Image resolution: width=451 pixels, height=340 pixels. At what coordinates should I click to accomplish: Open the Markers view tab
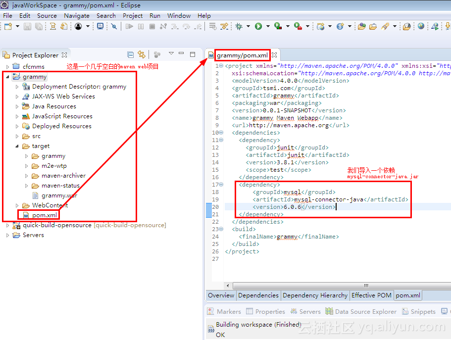point(224,311)
